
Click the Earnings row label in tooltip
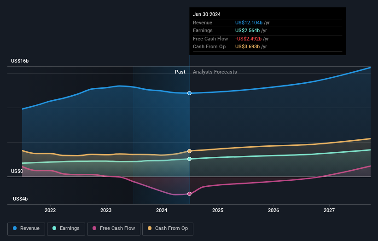[x=203, y=30]
